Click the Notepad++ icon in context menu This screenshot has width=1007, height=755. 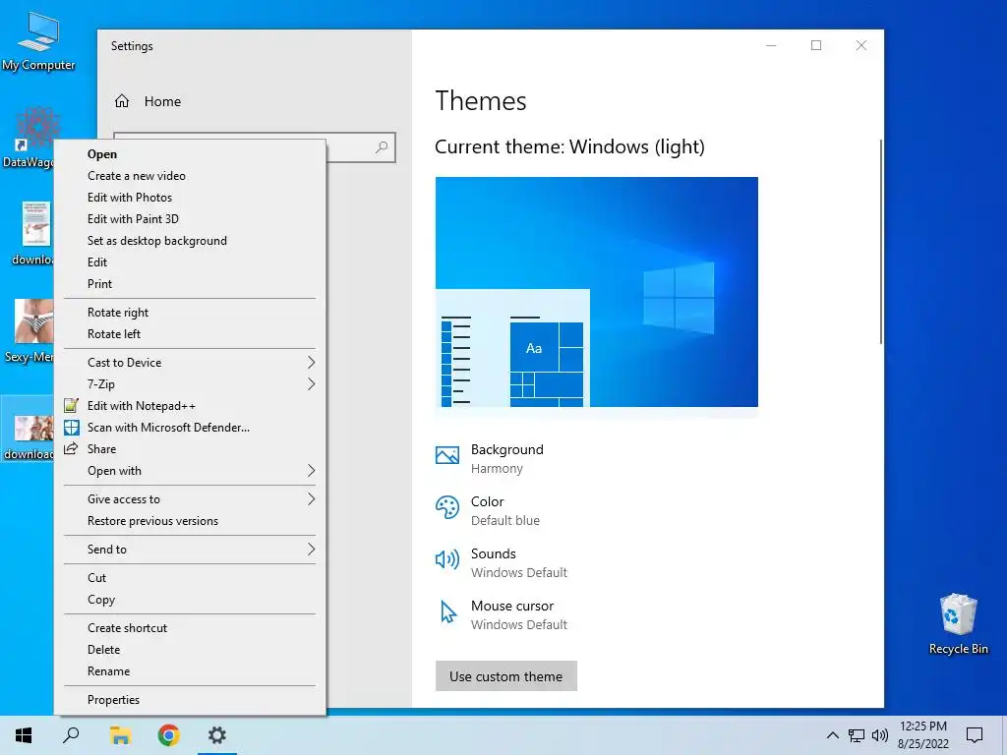tap(71, 406)
